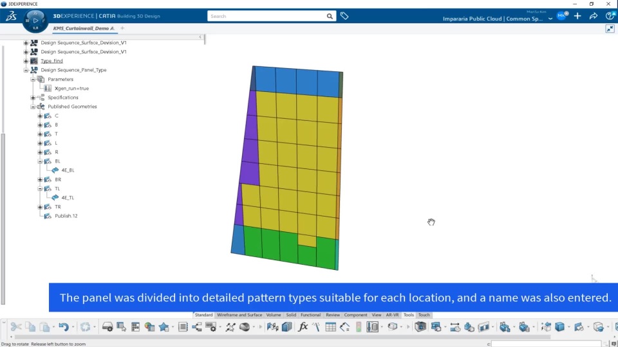Image resolution: width=618 pixels, height=347 pixels.
Task: Click the help question mark icon
Action: tap(610, 15)
